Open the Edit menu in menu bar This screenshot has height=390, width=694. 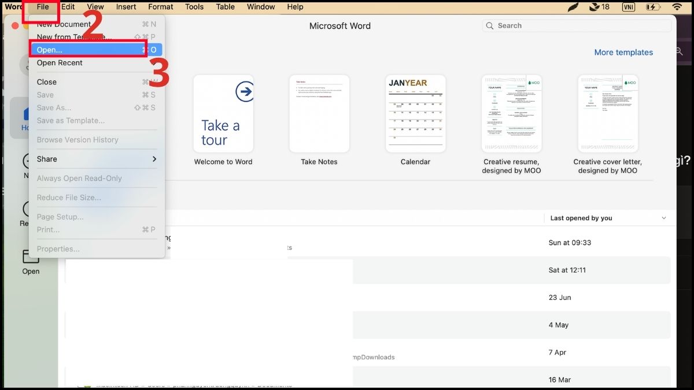[x=68, y=7]
